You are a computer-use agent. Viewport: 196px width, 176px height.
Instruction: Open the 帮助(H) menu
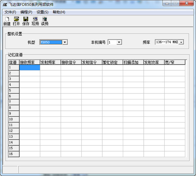(59, 12)
